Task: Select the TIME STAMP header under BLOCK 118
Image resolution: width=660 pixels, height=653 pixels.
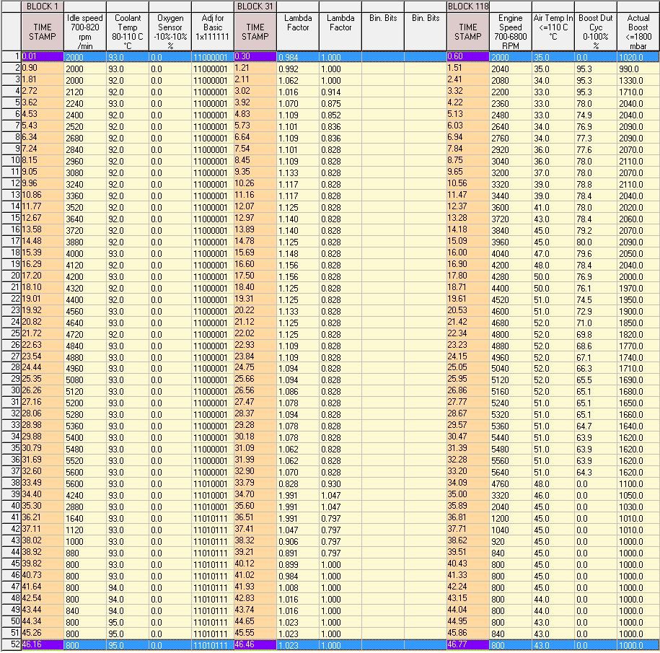Action: [x=468, y=32]
